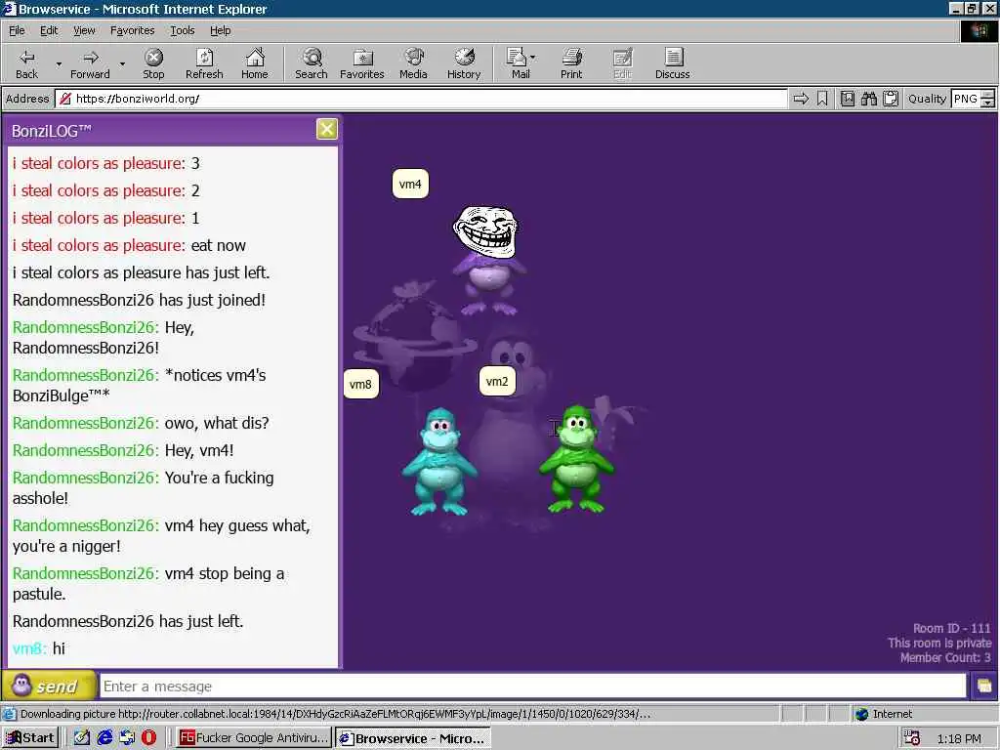Close the BonziLOG panel
The height and width of the screenshot is (750, 1000).
(x=326, y=130)
